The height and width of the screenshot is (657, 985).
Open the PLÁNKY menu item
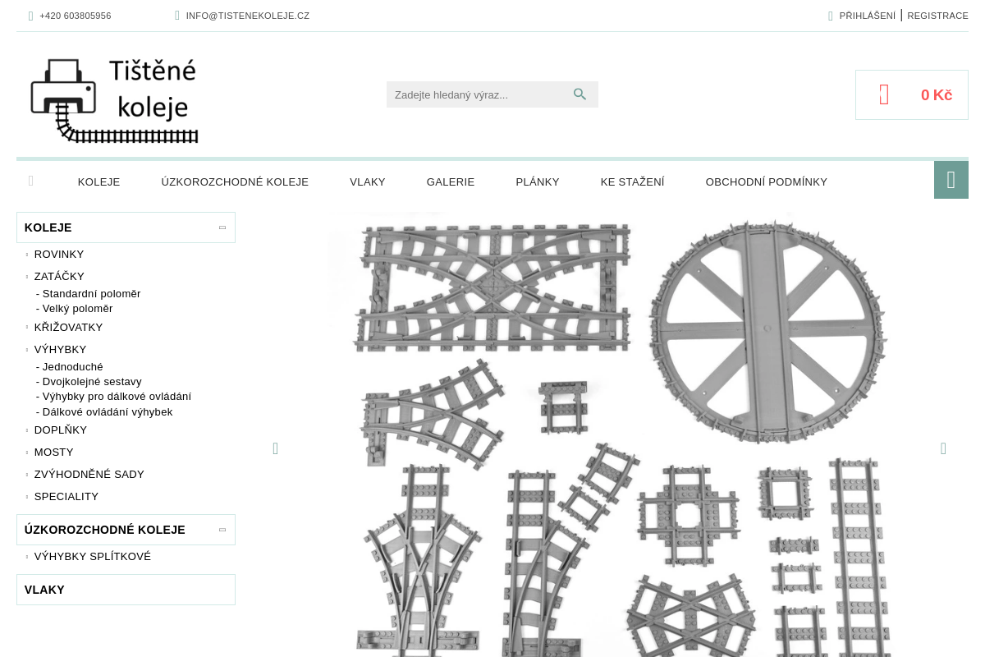click(538, 181)
